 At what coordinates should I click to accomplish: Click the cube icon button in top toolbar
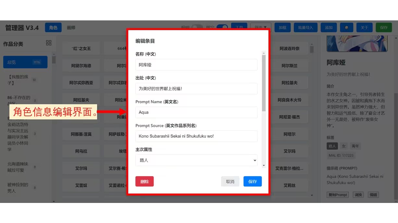[347, 28]
